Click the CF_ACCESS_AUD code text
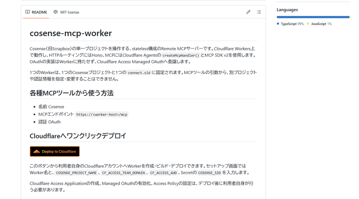 point(163,173)
